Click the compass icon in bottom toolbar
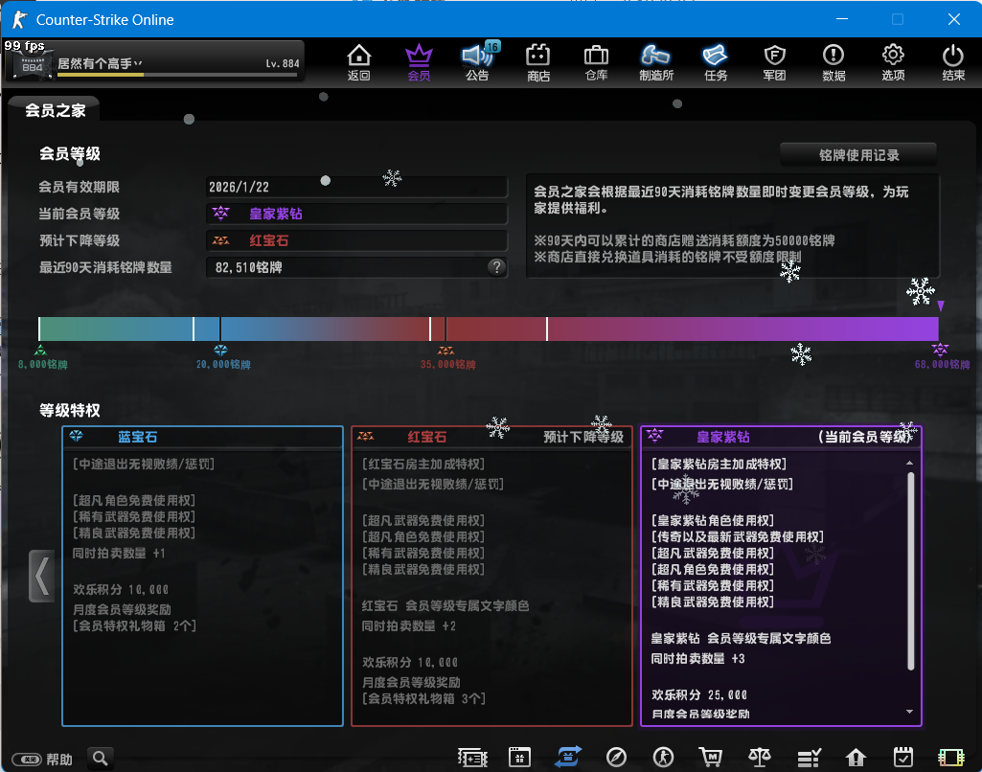The width and height of the screenshot is (982, 772). pos(617,758)
